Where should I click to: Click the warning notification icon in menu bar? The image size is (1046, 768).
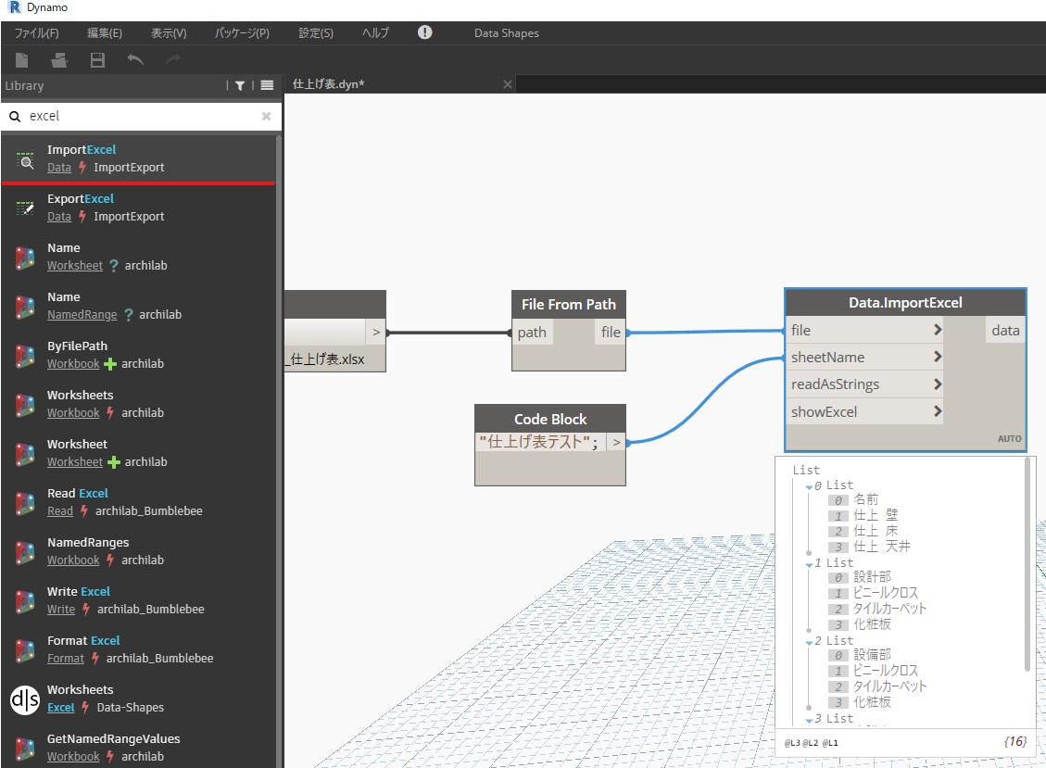[425, 32]
